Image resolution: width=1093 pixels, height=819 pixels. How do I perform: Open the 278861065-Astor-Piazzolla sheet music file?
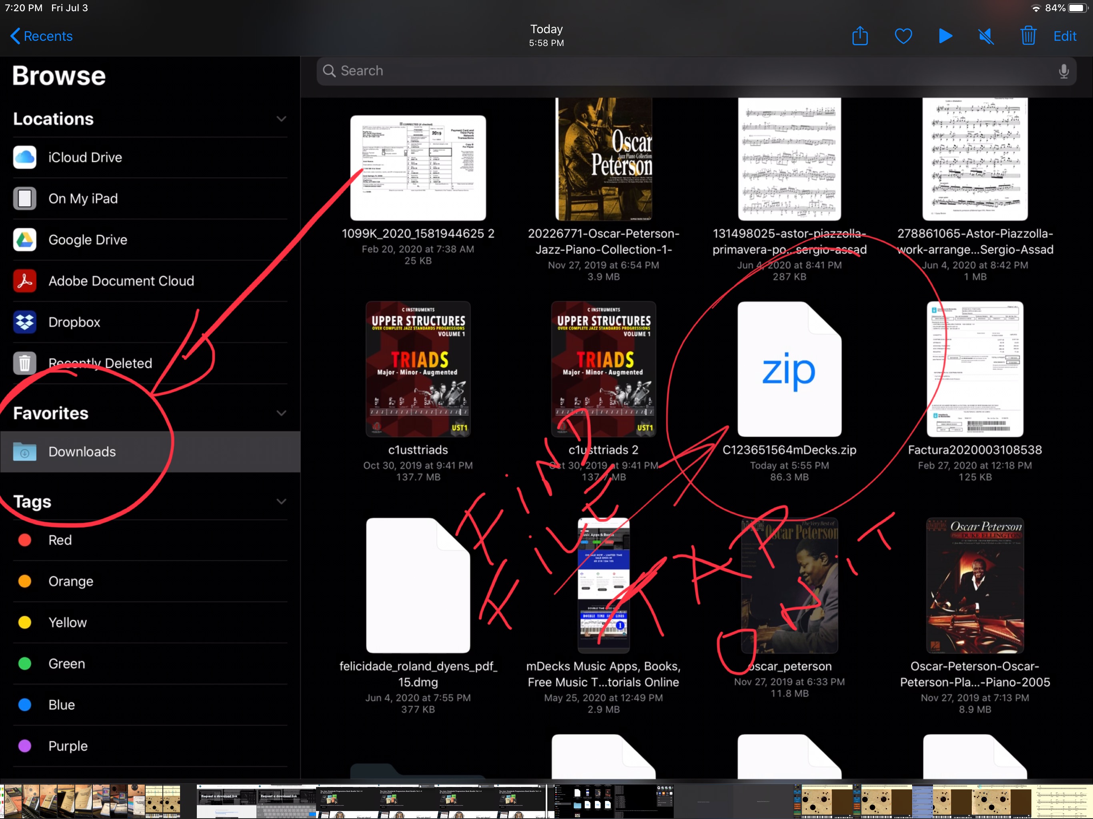tap(975, 159)
